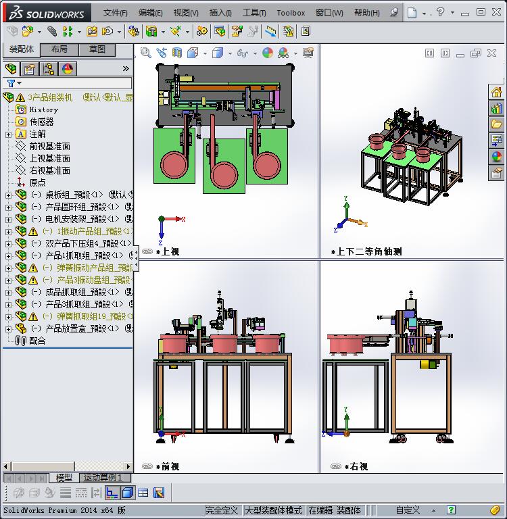Open PropertyManager tab icon
Screen dimensions: 507x519
[x=29, y=69]
